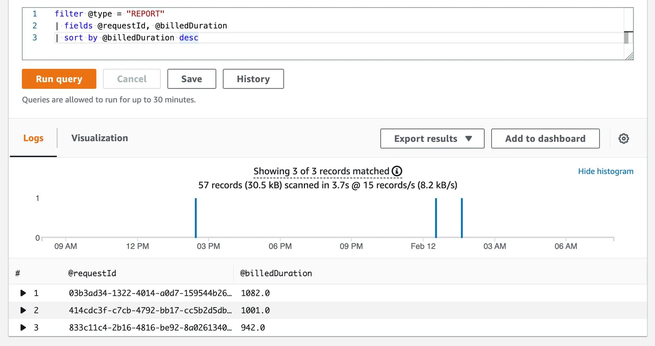Click Add to dashboard
Screen dimensions: 655x346
tap(545, 138)
